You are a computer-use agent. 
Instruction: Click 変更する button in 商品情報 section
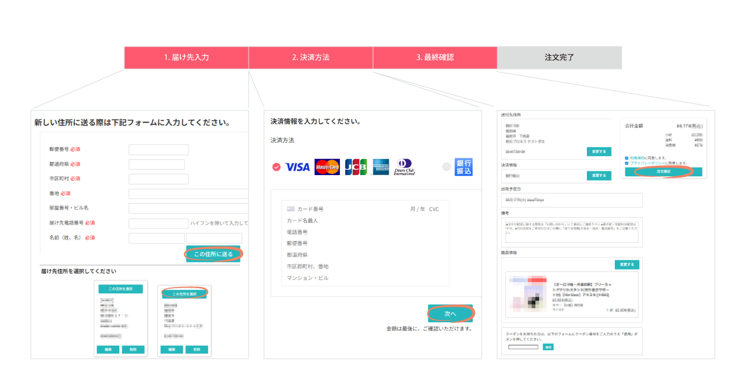[626, 265]
